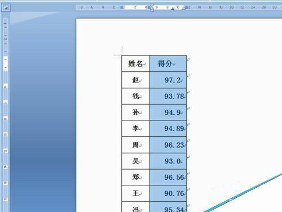
Task: Click the name cell 赵
Action: pyautogui.click(x=135, y=80)
